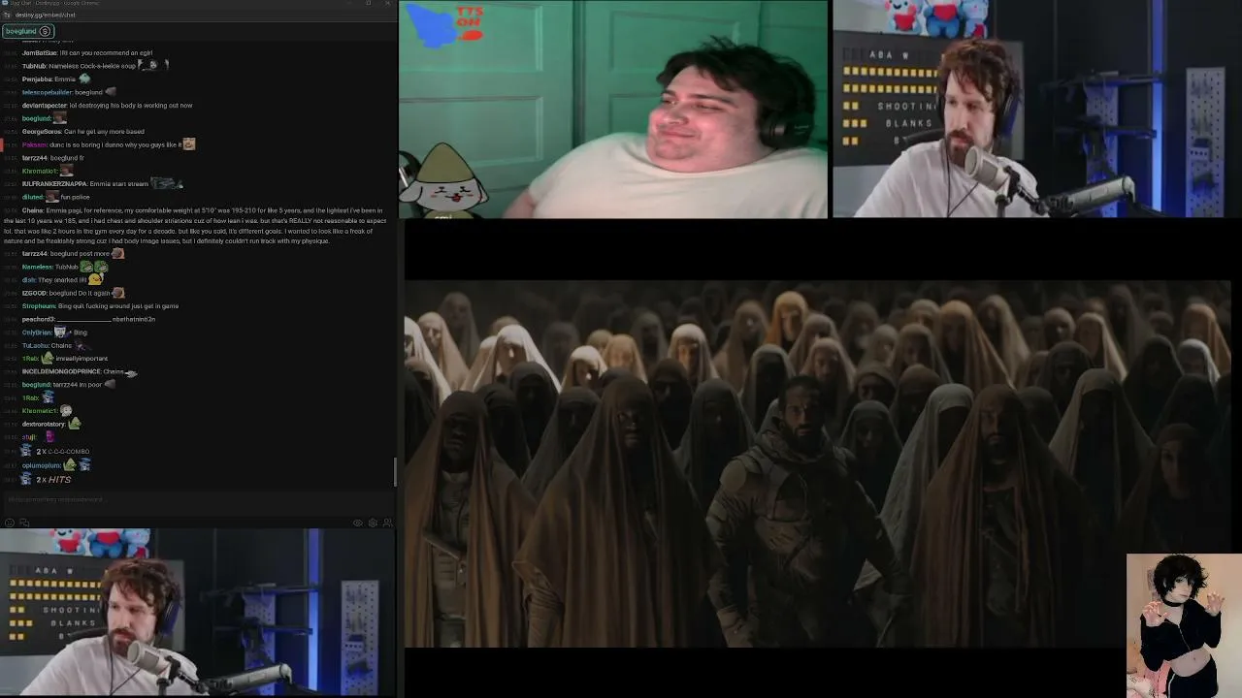Click the emote beside 2 x HITS

pyautogui.click(x=26, y=479)
